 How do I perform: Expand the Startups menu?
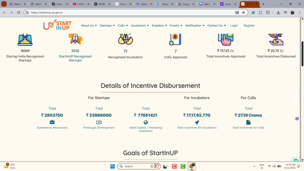(107, 26)
